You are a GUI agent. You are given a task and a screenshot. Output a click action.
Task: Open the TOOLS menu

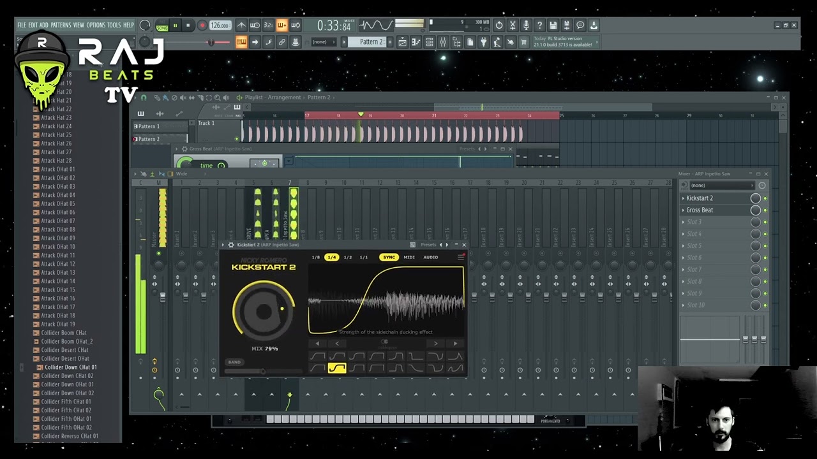(114, 25)
